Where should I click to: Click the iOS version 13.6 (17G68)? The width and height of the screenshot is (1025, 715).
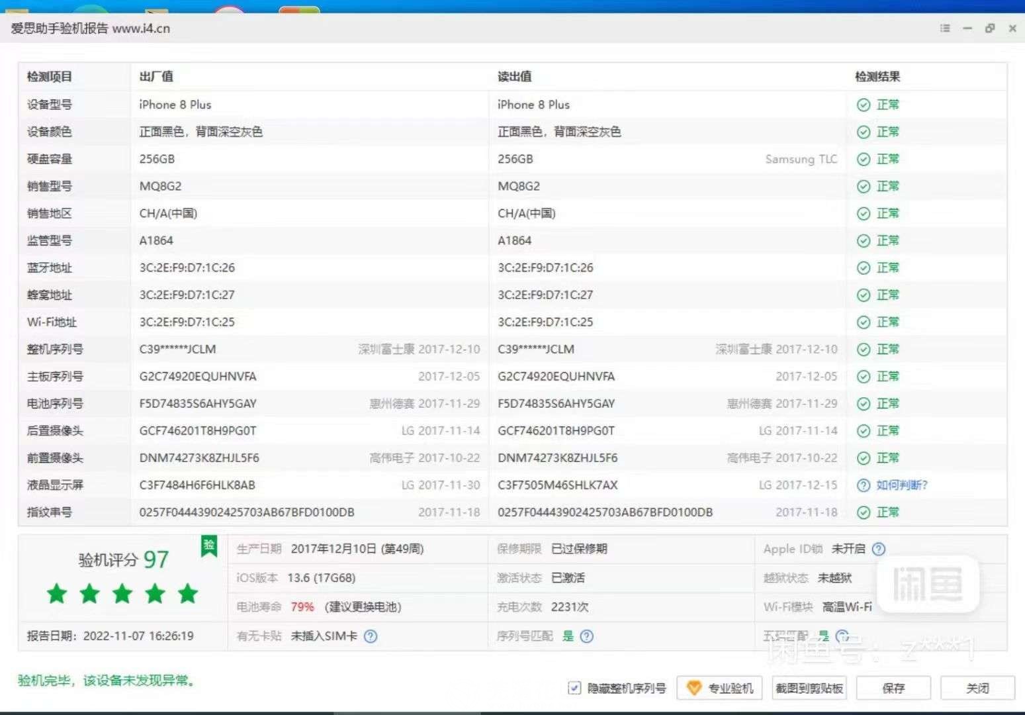(x=322, y=578)
